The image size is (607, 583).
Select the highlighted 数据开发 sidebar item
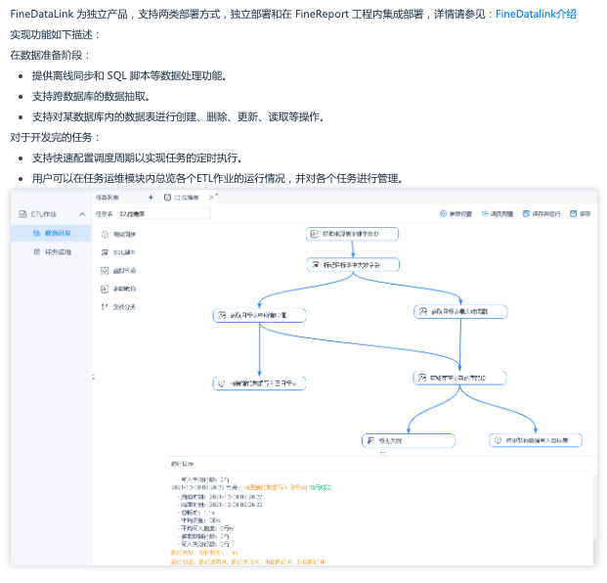pos(51,233)
